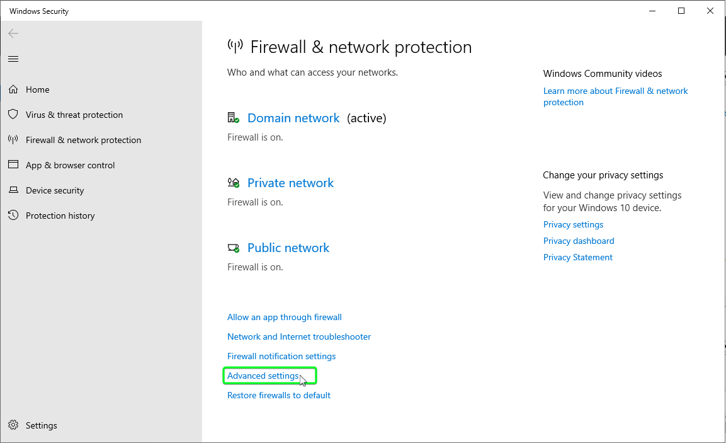
Task: Click the back arrow icon
Action: pos(13,33)
